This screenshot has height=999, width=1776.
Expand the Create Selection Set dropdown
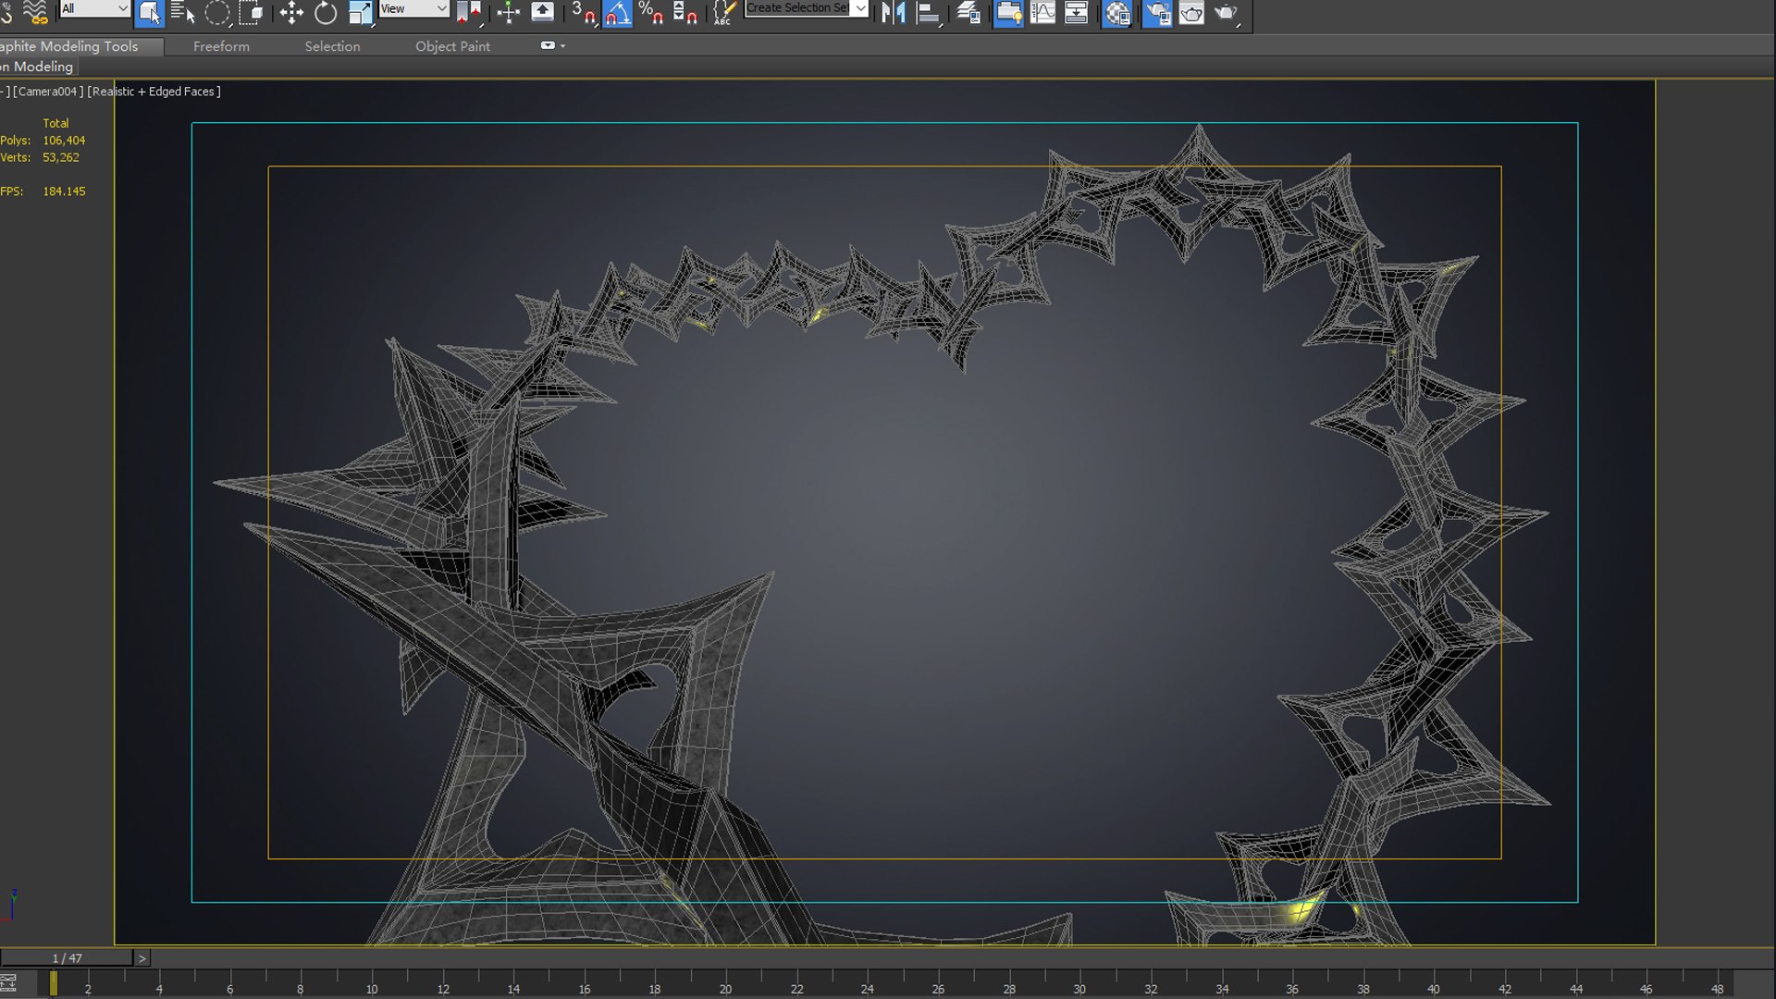860,8
